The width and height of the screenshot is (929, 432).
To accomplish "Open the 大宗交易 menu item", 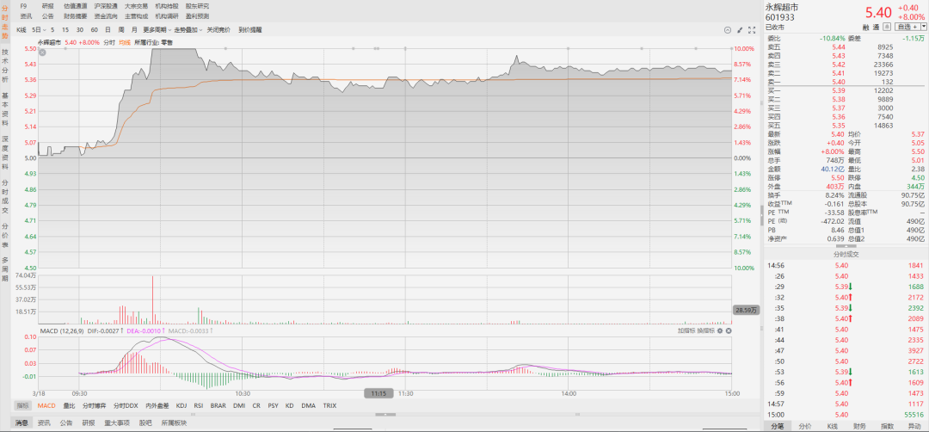I will click(x=136, y=6).
